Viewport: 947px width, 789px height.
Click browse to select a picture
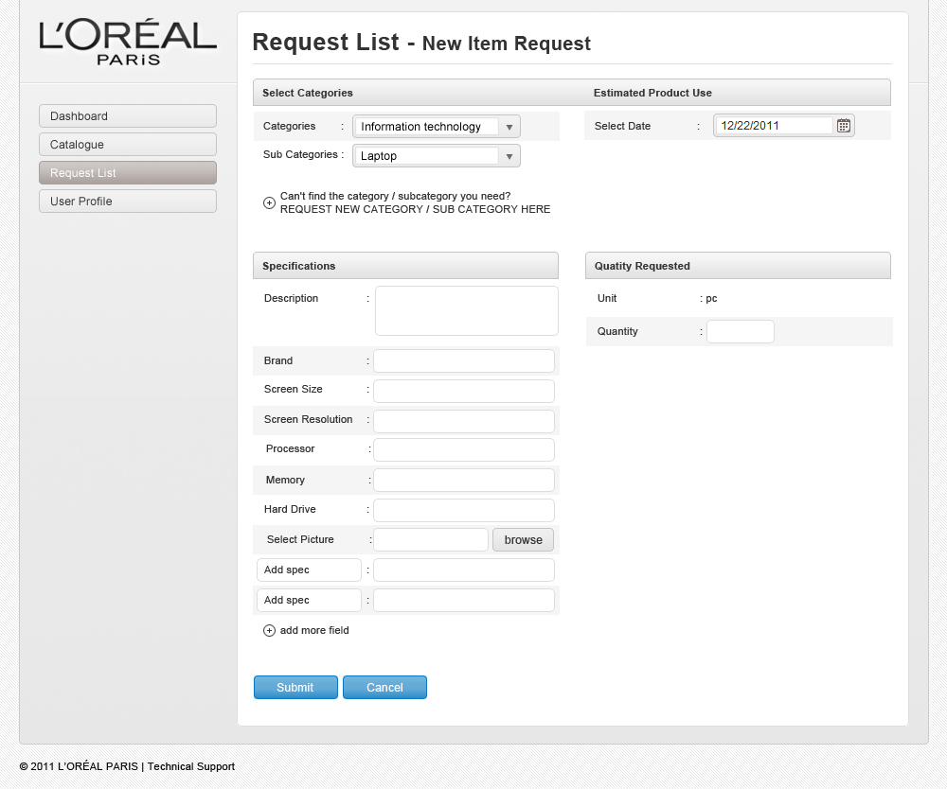(x=523, y=540)
